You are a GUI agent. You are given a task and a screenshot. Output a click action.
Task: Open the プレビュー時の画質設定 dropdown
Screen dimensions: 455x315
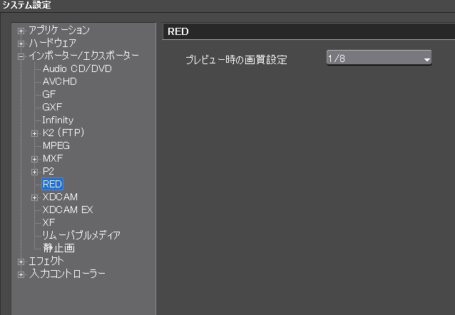[379, 58]
